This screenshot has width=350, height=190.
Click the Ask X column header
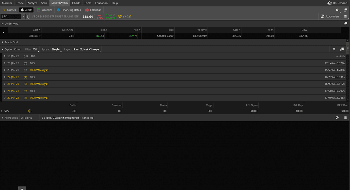(x=137, y=30)
